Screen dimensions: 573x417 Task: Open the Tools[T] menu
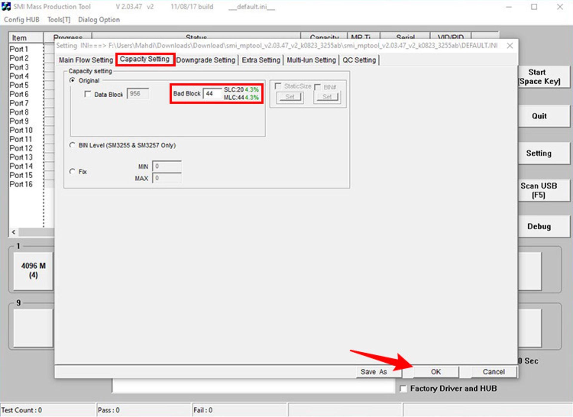click(59, 20)
